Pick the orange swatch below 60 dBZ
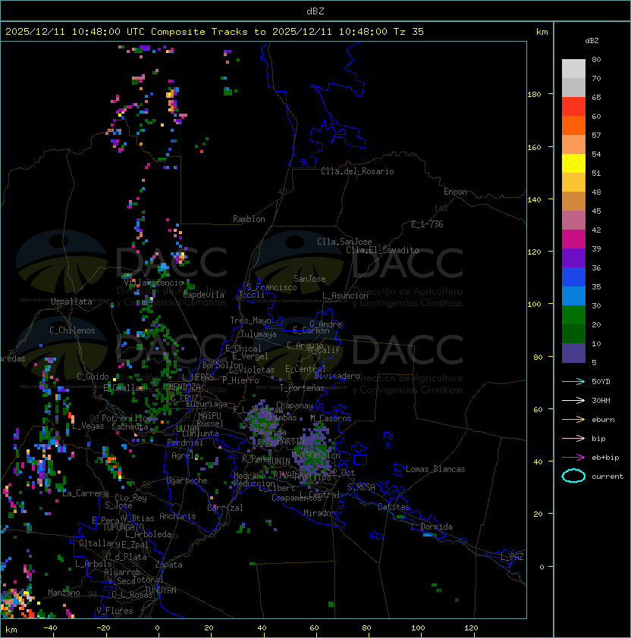Viewport: 631px width, 638px height. pyautogui.click(x=573, y=125)
